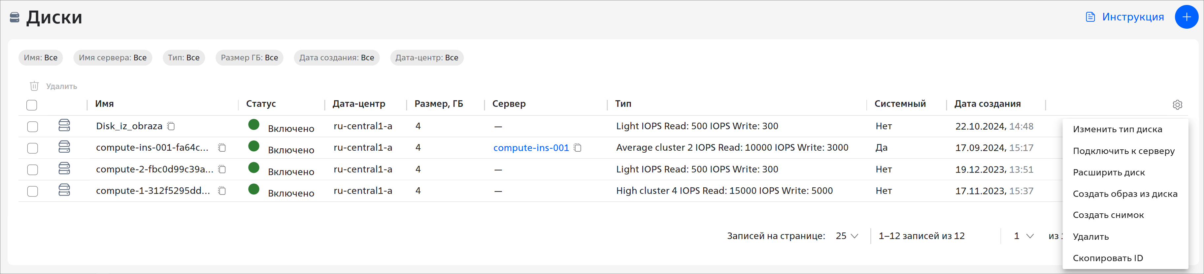Select Расширить диск menu entry

coord(1109,172)
